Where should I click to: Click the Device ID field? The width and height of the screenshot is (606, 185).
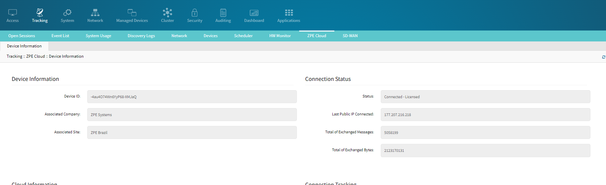[x=192, y=97]
